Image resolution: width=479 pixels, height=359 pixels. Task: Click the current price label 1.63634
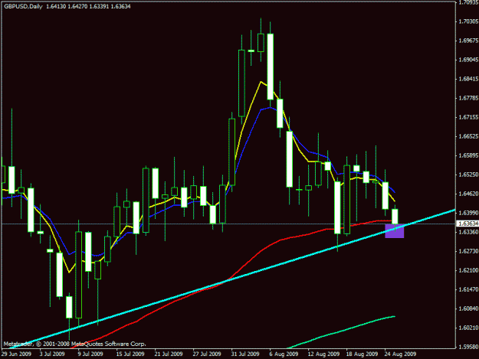point(468,224)
